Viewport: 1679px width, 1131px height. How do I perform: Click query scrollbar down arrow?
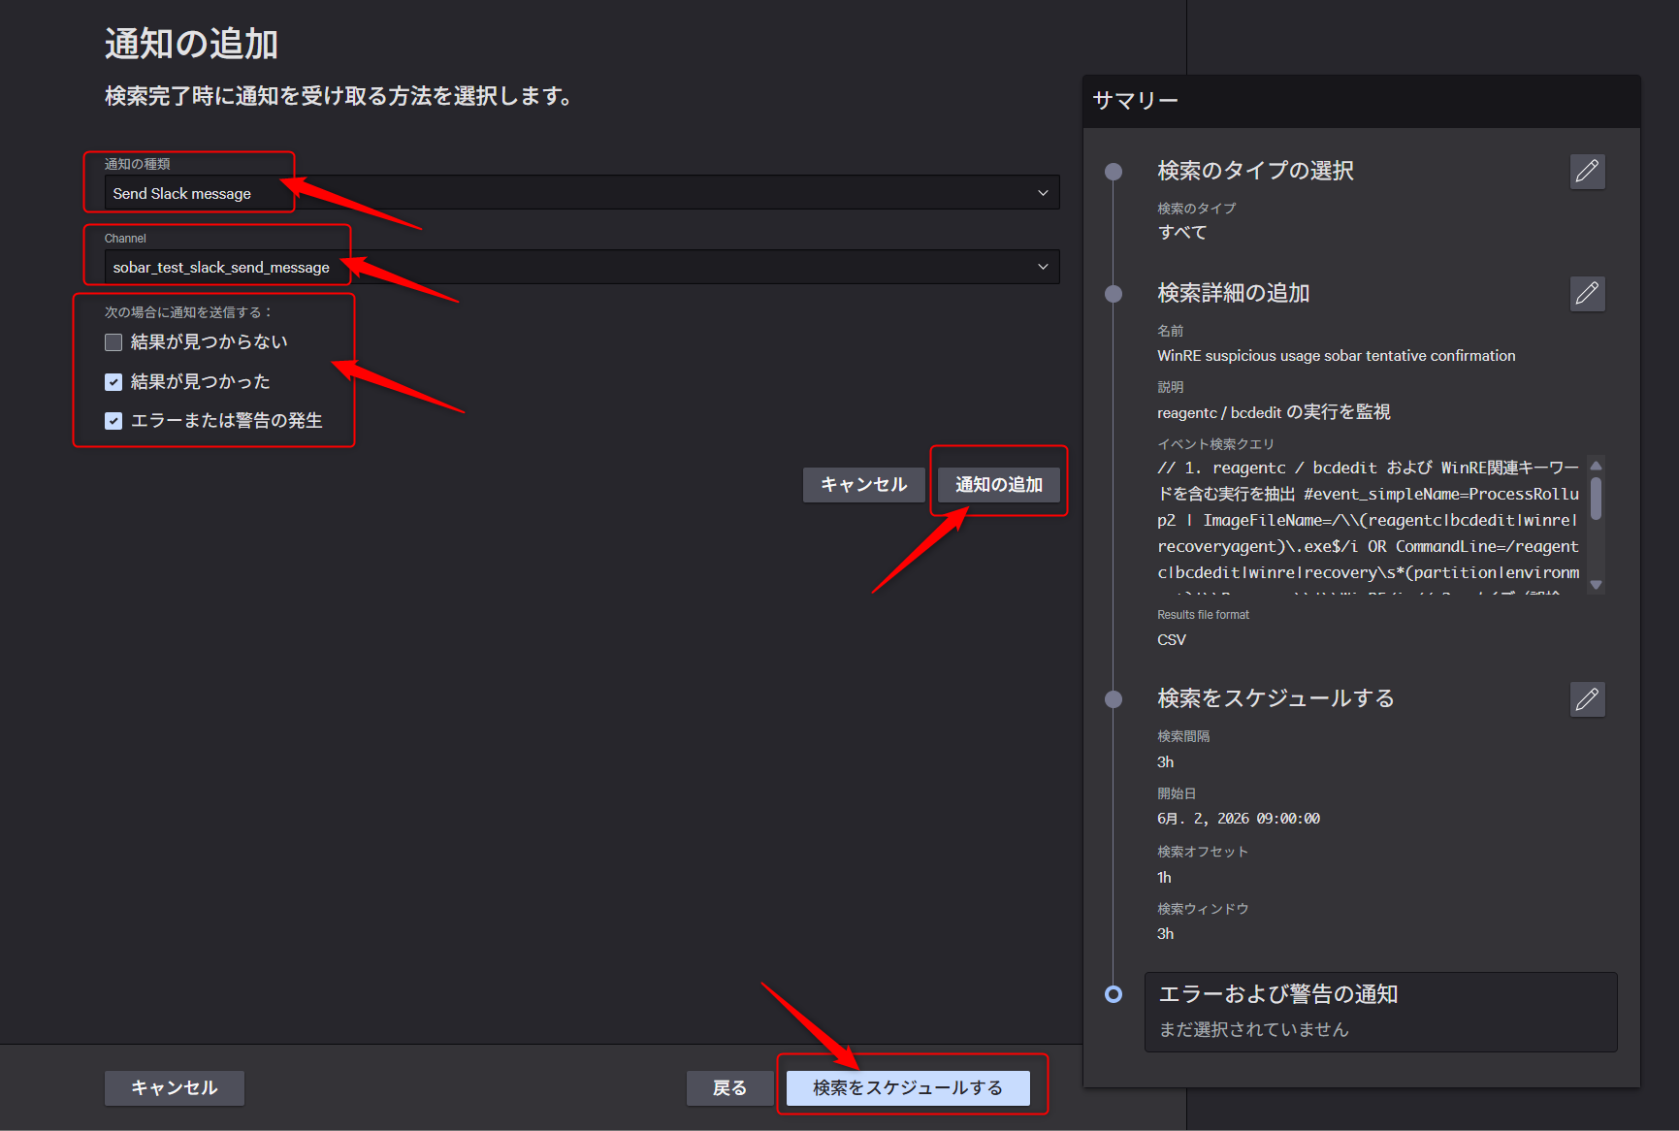pos(1596,585)
